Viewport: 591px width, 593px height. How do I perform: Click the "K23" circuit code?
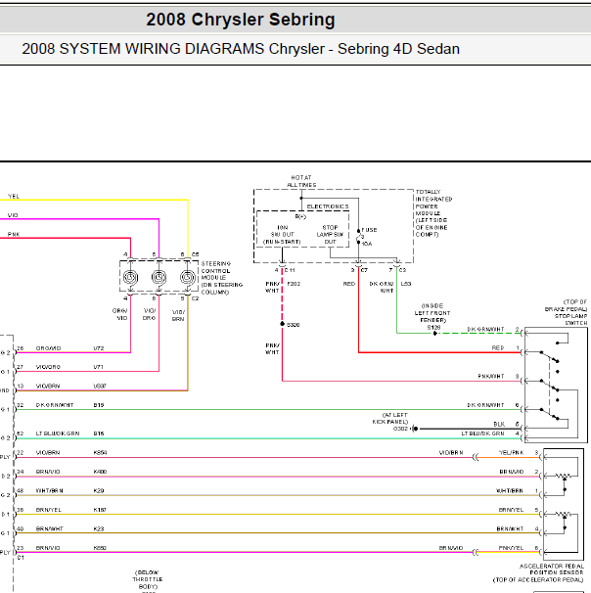point(99,529)
